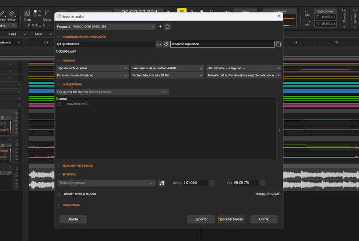The image size is (359, 241).
Task: Click the plus icon to add a preset
Action: coord(160,27)
